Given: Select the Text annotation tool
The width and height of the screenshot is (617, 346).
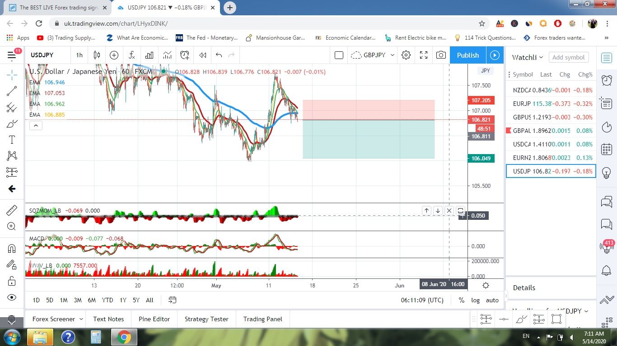Looking at the screenshot, I should (x=12, y=140).
